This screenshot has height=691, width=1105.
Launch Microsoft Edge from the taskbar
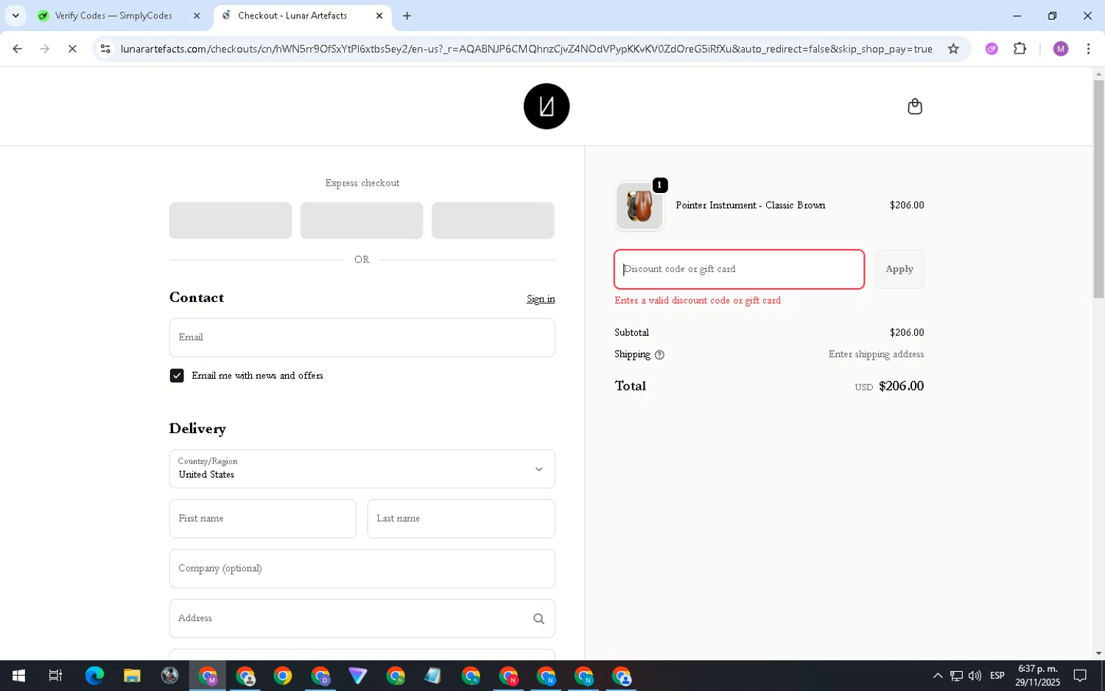click(x=94, y=676)
